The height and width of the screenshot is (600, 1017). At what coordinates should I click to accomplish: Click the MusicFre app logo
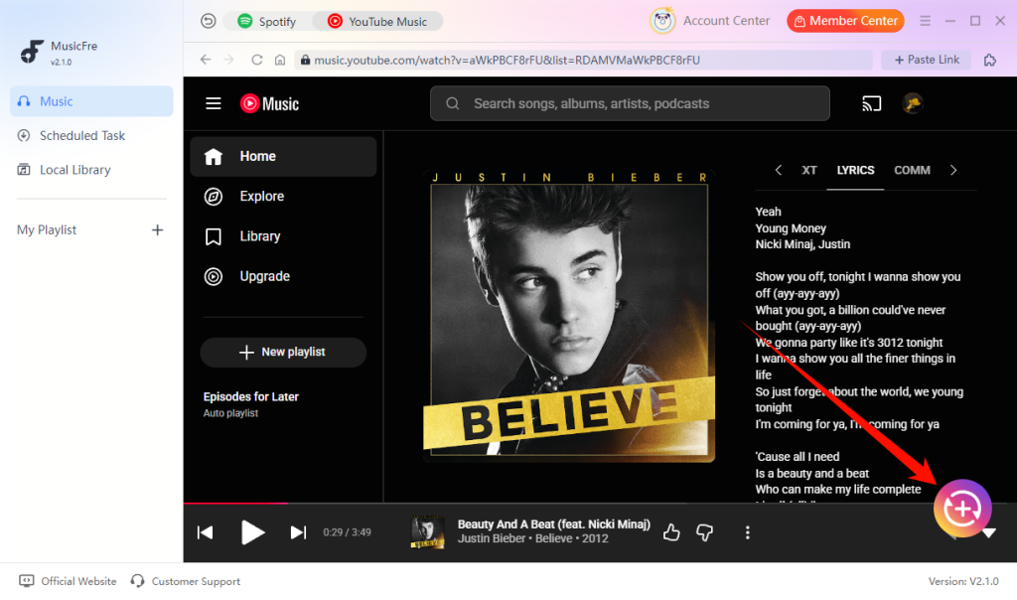[x=31, y=52]
